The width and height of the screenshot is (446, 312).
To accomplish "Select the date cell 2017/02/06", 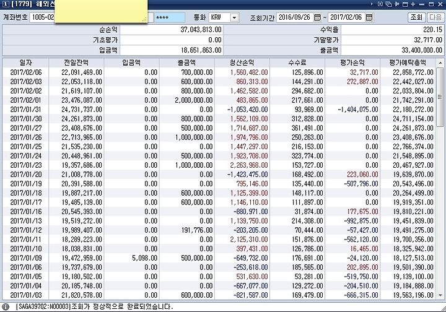I will 26,72.
